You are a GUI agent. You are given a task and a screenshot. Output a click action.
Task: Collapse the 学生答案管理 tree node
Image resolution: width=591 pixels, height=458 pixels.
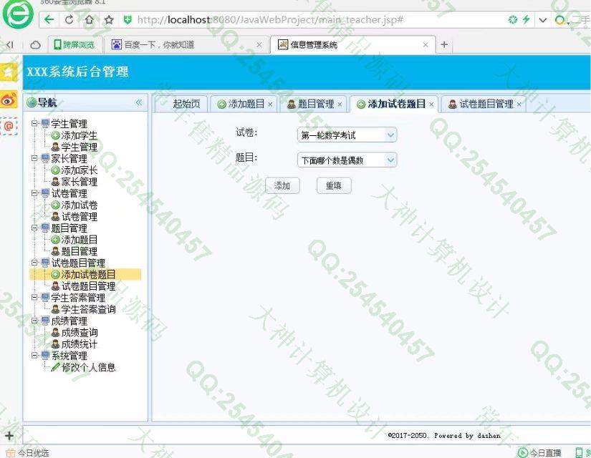(x=34, y=297)
